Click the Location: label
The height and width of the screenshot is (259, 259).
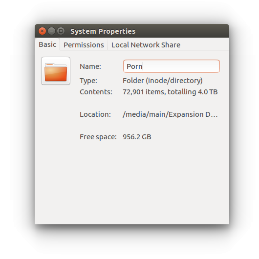(x=95, y=114)
